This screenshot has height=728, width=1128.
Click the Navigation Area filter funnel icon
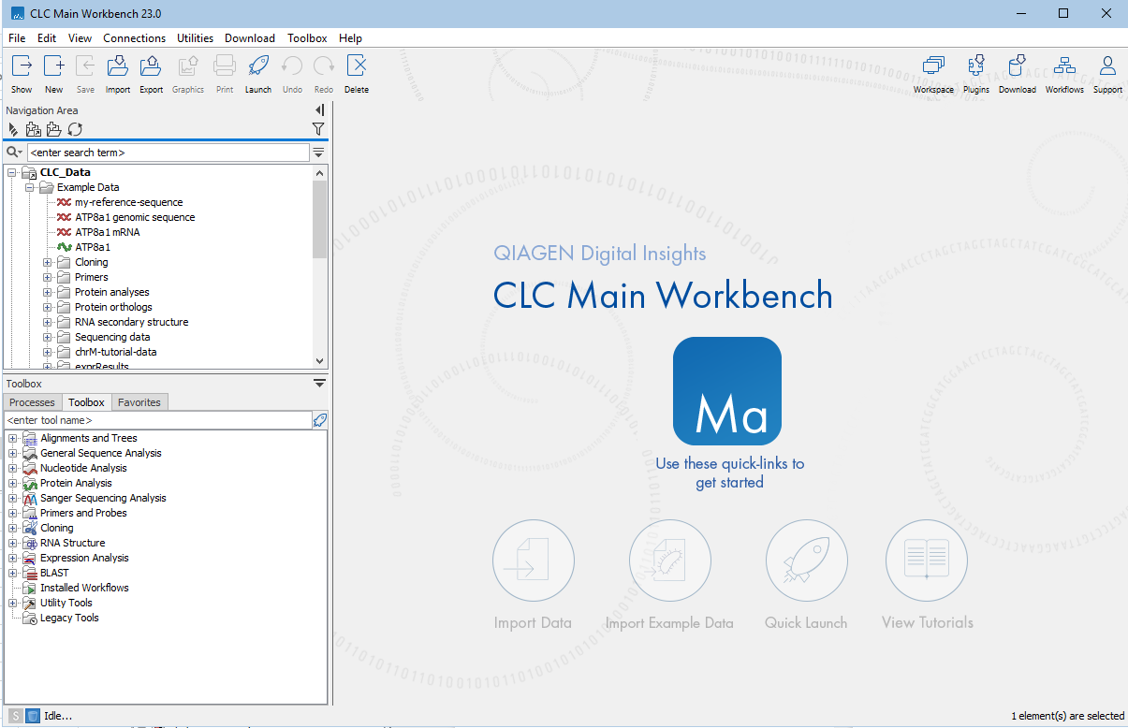tap(318, 129)
